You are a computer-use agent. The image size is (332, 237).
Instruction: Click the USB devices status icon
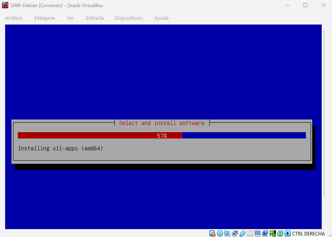[242, 233]
